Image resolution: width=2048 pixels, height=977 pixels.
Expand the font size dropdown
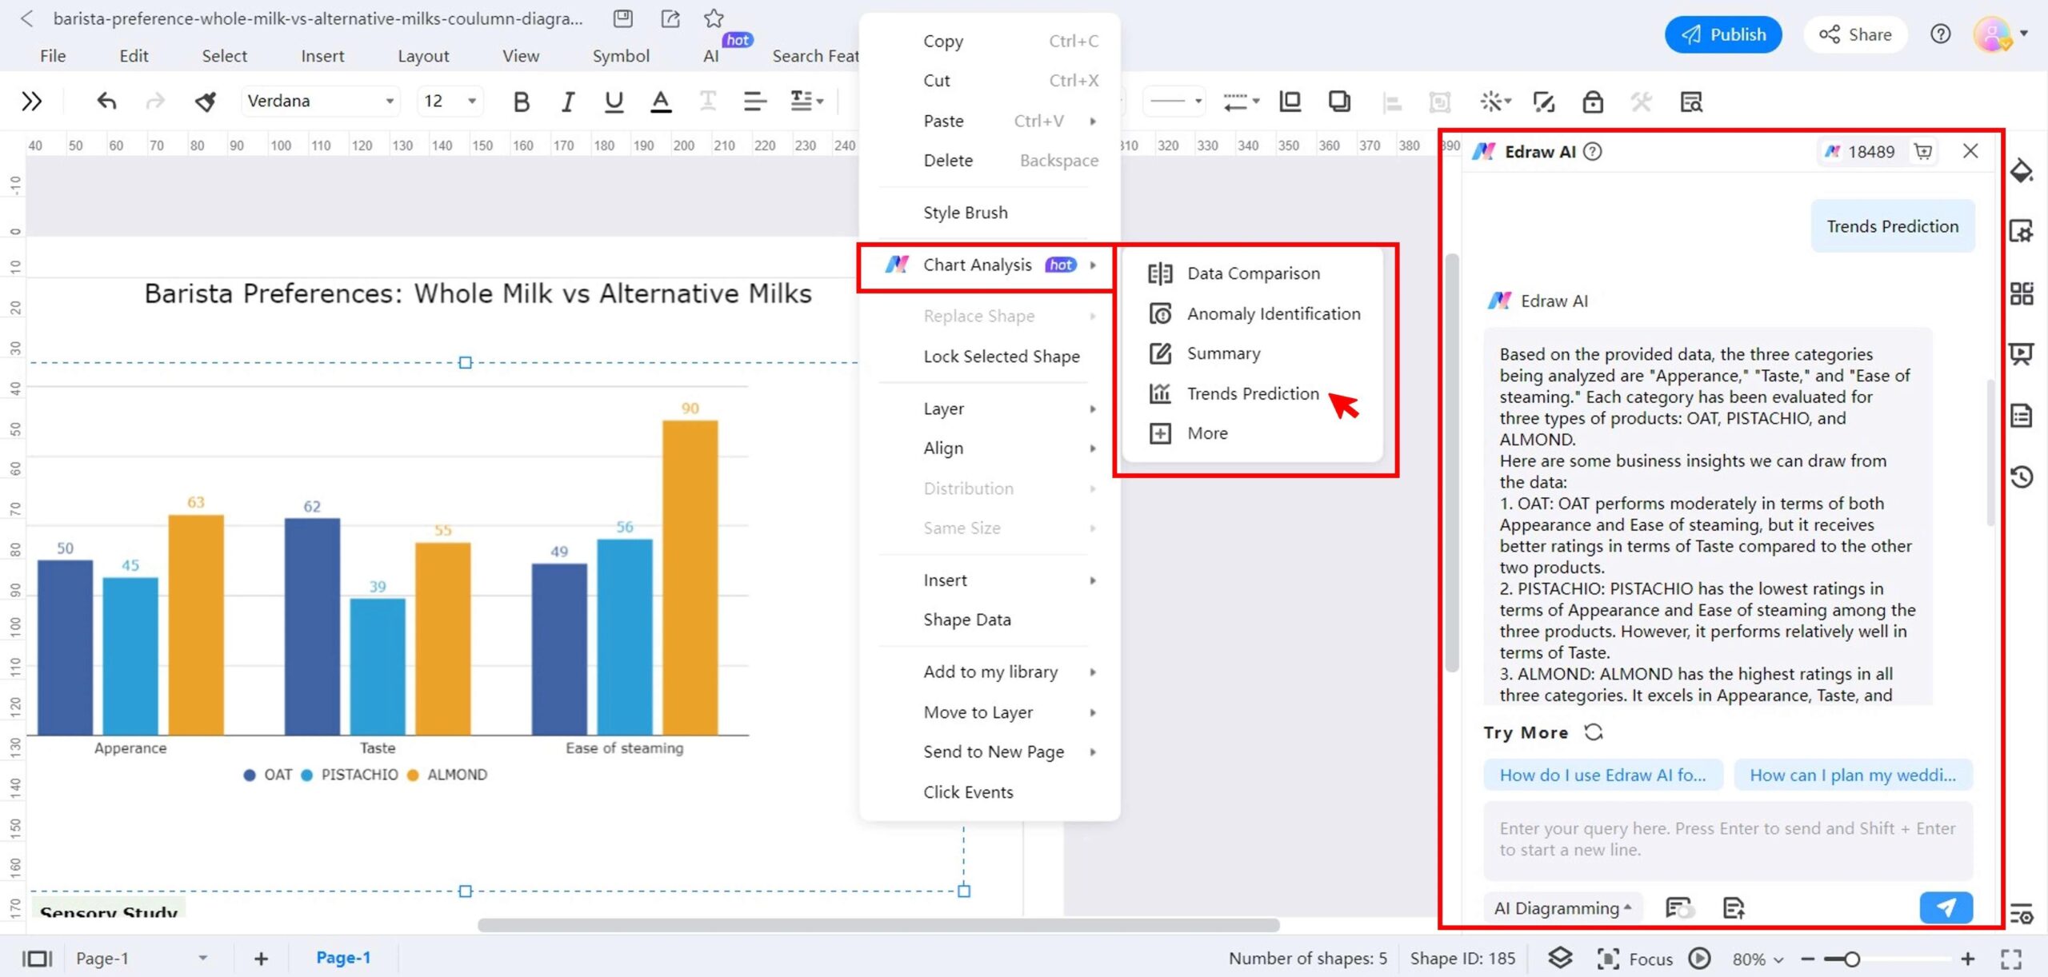click(x=449, y=101)
